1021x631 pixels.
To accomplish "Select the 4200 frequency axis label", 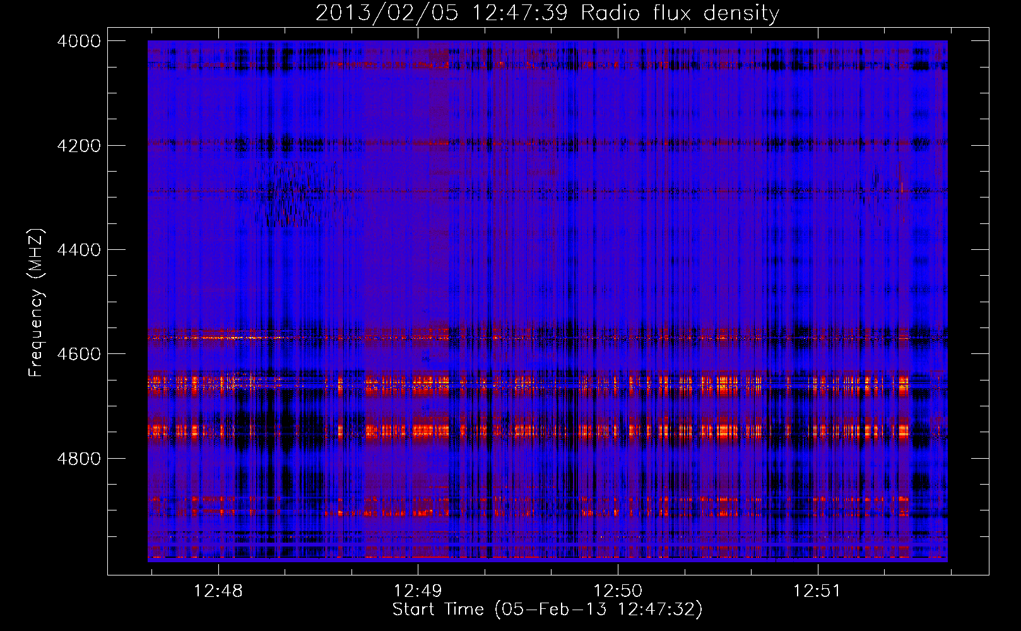I will click(x=79, y=146).
